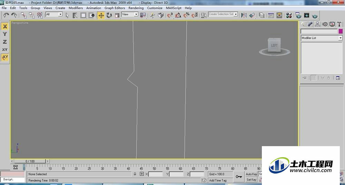The image size is (345, 185).
Task: Open the Edit menu
Action: (13, 8)
